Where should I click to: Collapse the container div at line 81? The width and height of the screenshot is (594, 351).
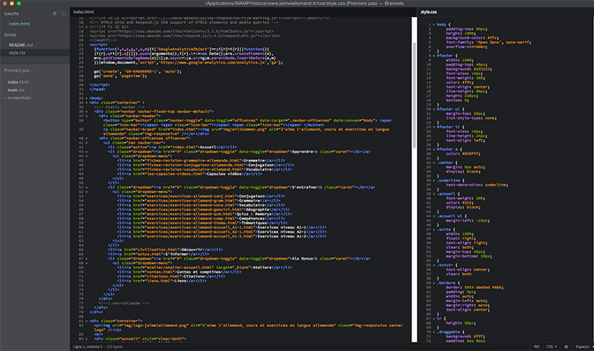pos(87,321)
